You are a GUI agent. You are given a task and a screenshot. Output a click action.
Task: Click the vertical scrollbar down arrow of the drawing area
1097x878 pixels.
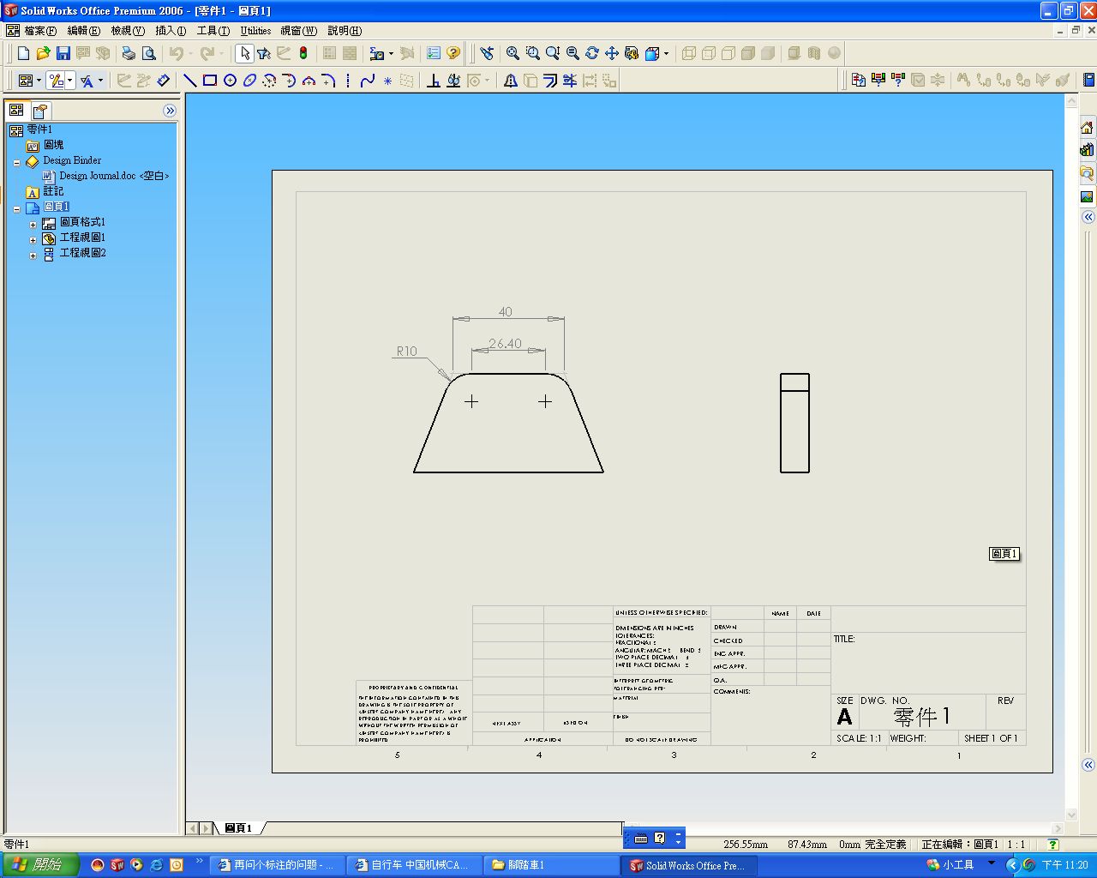point(1070,815)
